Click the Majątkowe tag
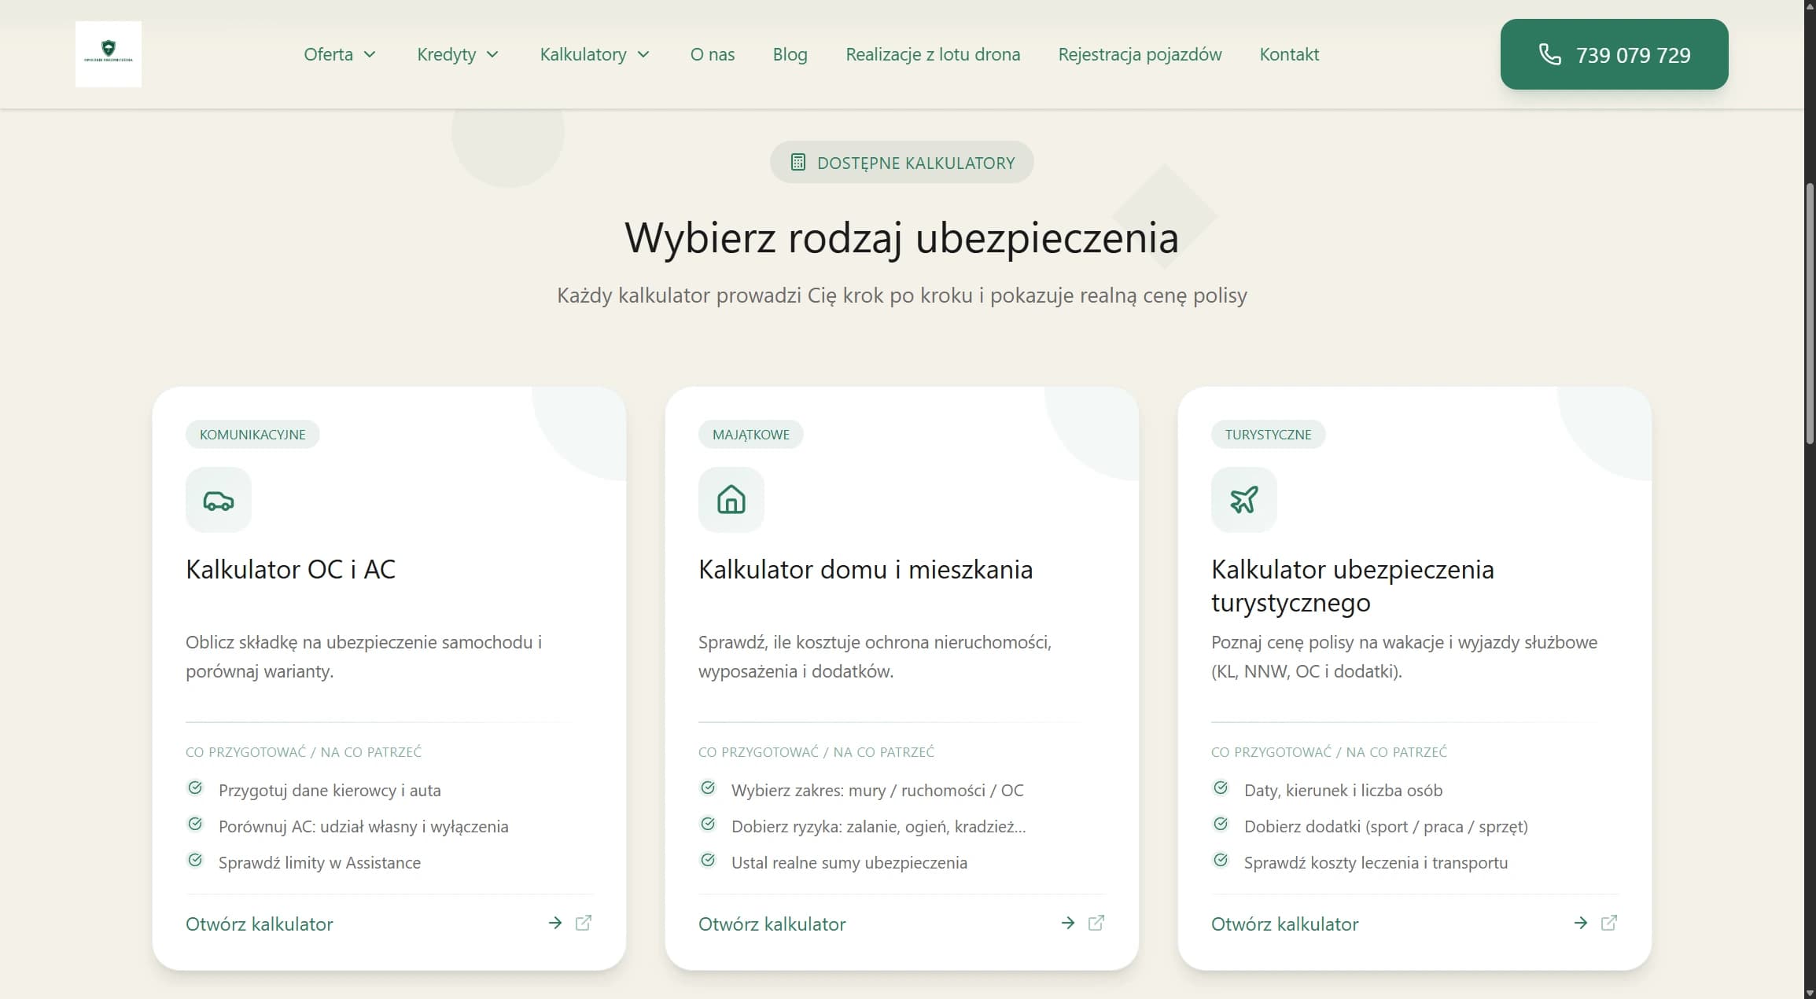This screenshot has height=999, width=1816. (x=750, y=434)
